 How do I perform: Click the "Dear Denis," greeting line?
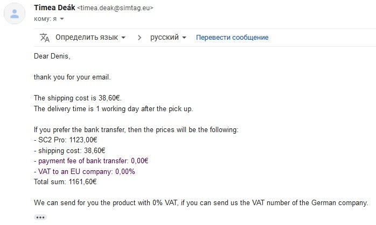coord(52,56)
